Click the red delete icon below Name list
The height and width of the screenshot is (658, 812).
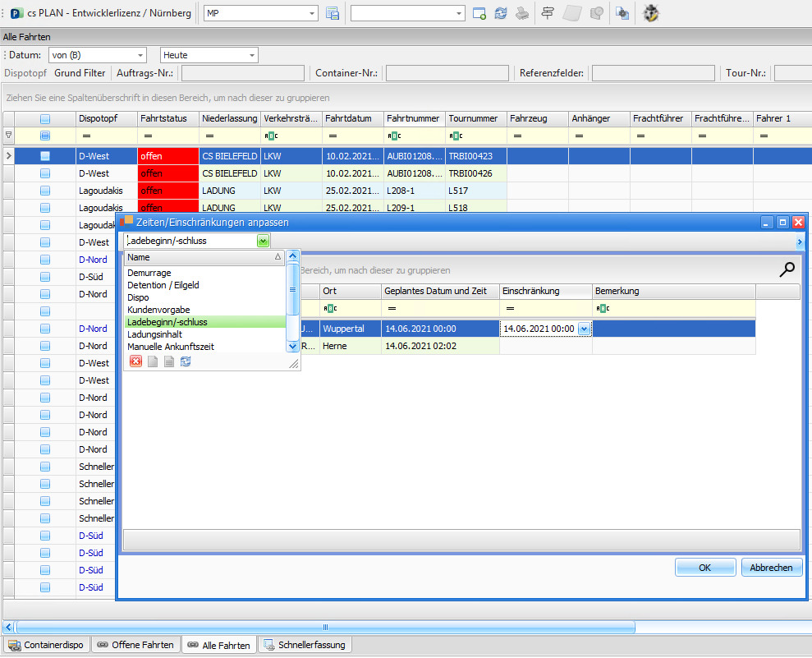pos(135,361)
